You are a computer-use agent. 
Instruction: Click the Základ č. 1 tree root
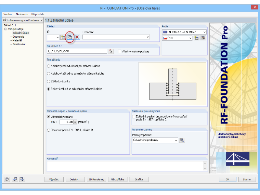coord(10,25)
